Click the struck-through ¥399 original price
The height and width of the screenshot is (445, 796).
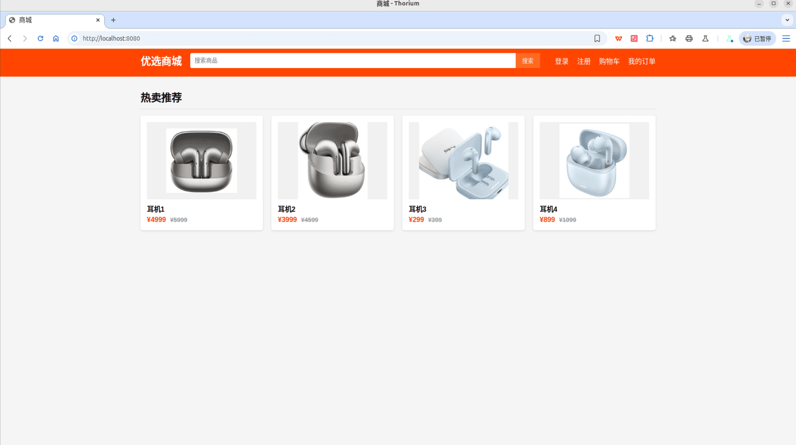(435, 220)
